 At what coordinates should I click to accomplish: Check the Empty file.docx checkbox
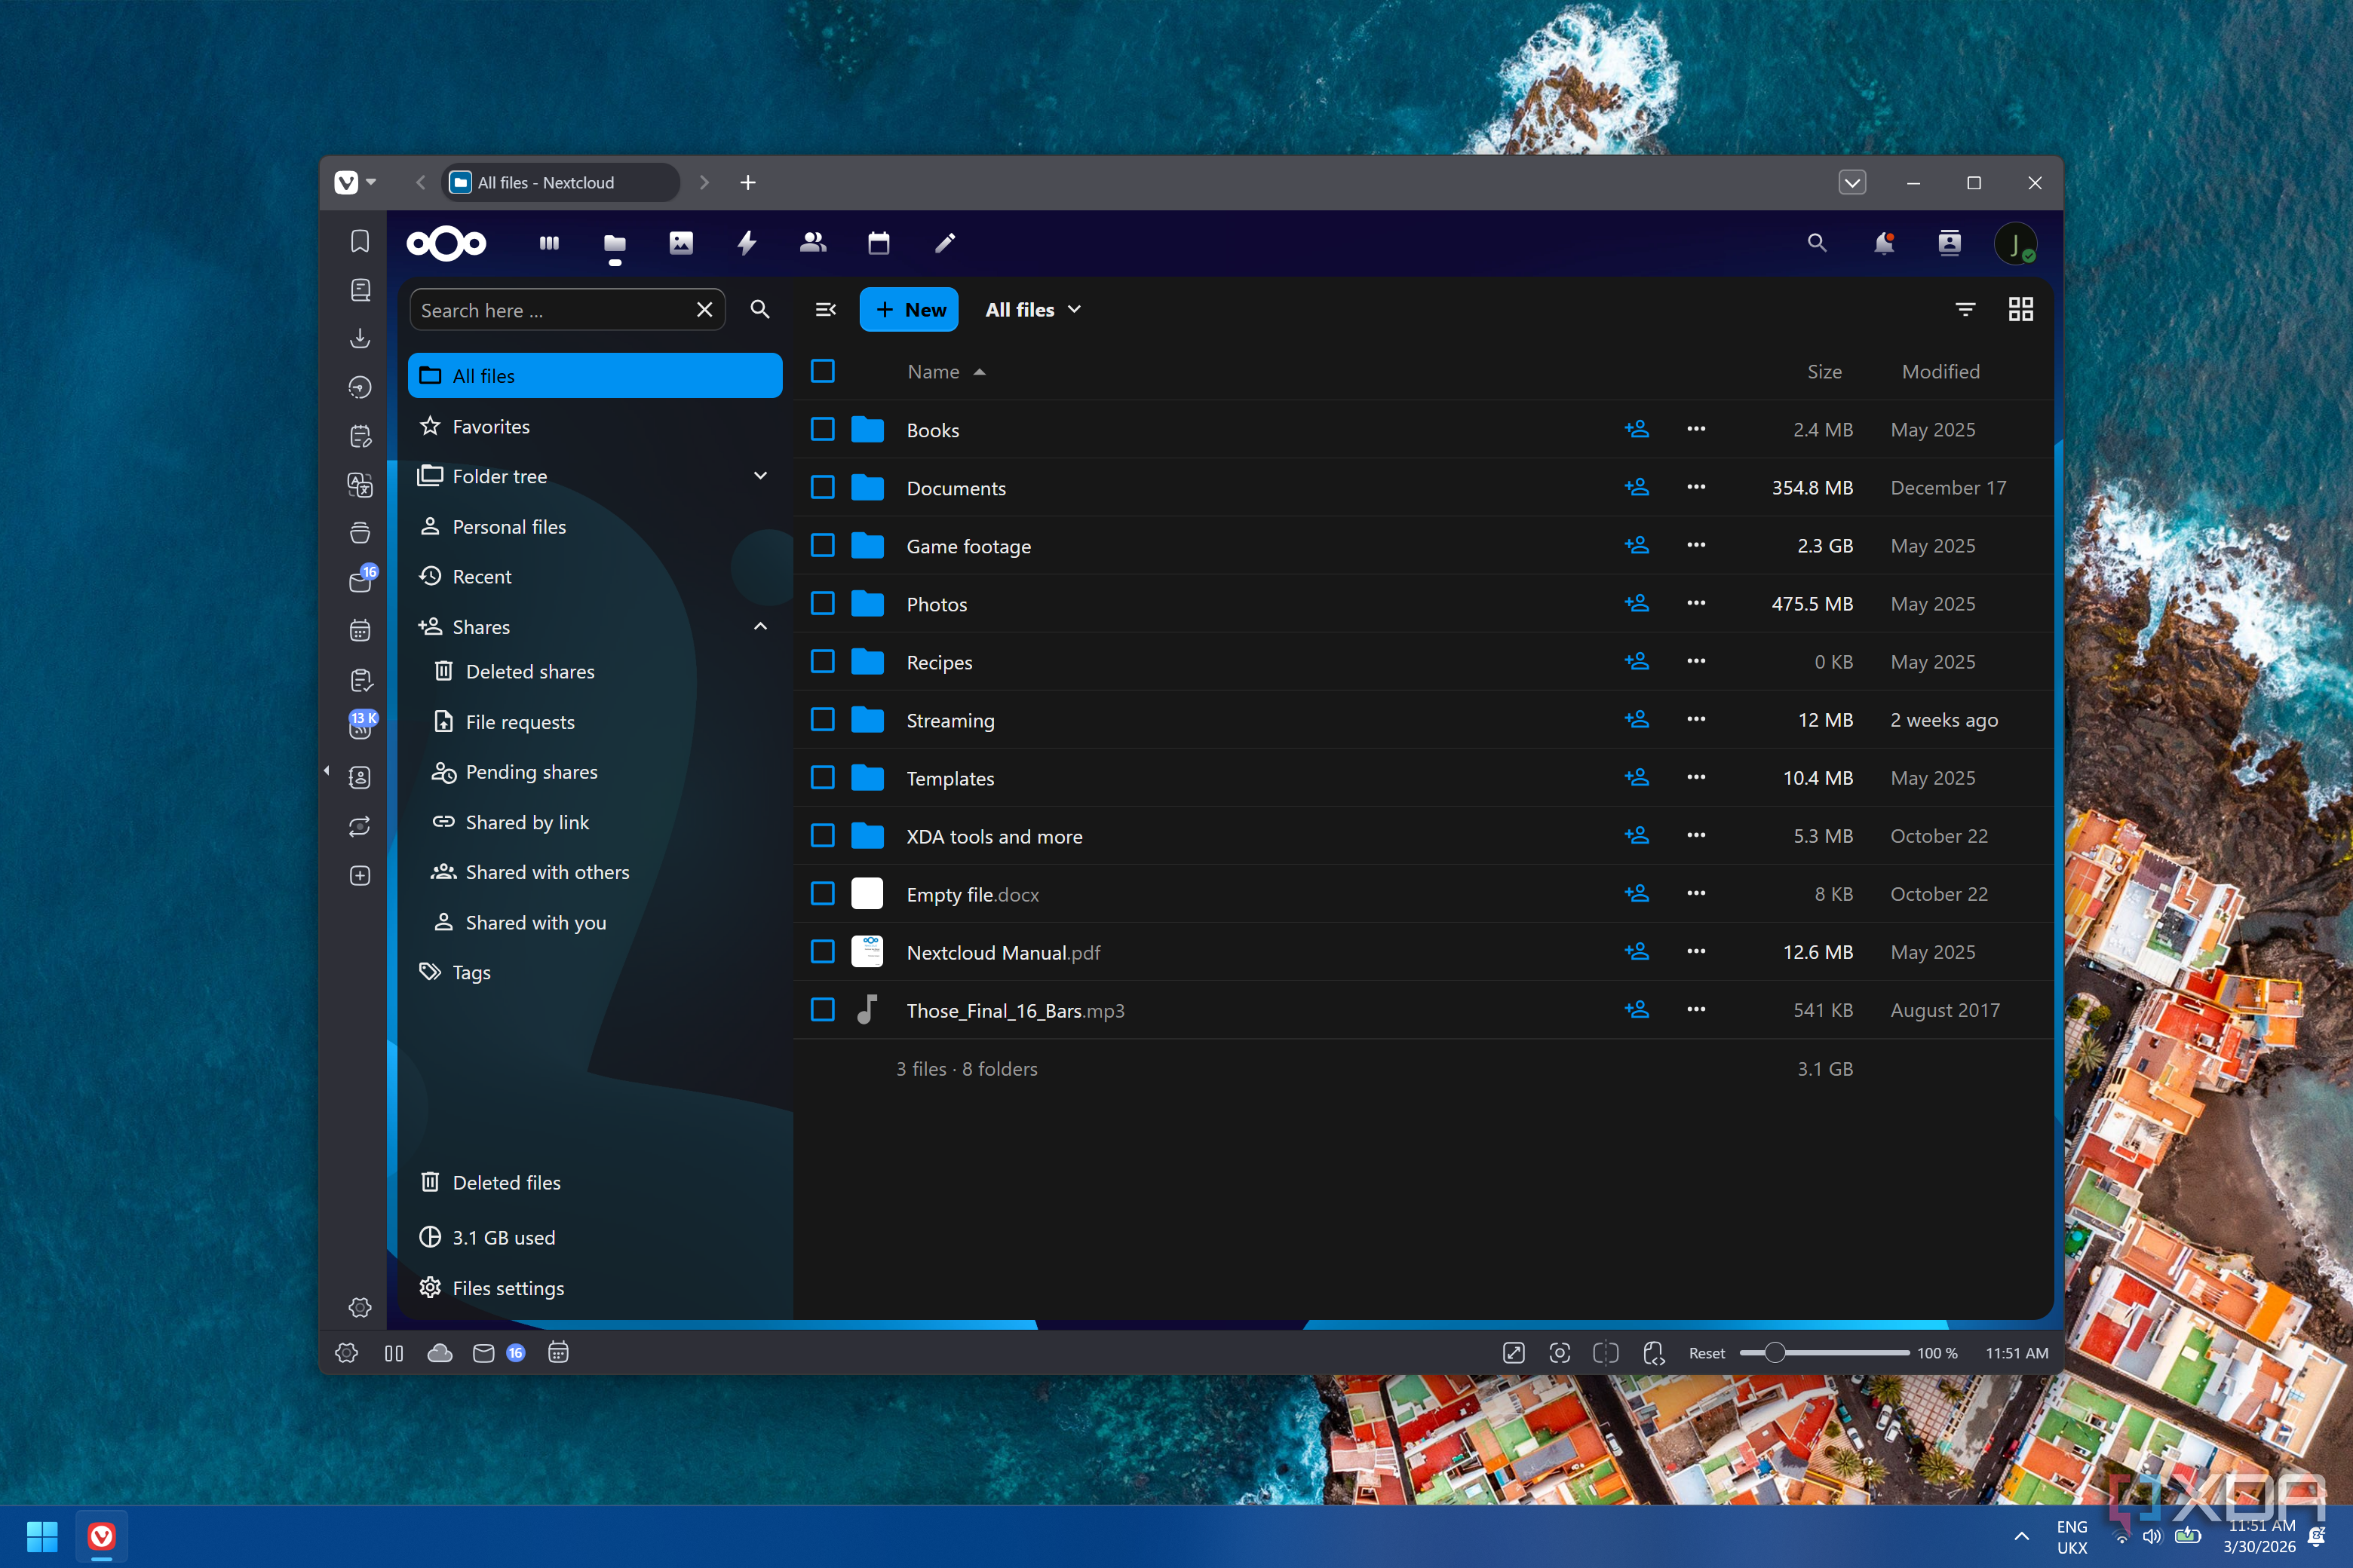(x=822, y=893)
